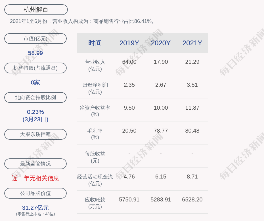Click the 大股东质押率 label pill
The width and height of the screenshot is (264, 221).
click(35, 134)
